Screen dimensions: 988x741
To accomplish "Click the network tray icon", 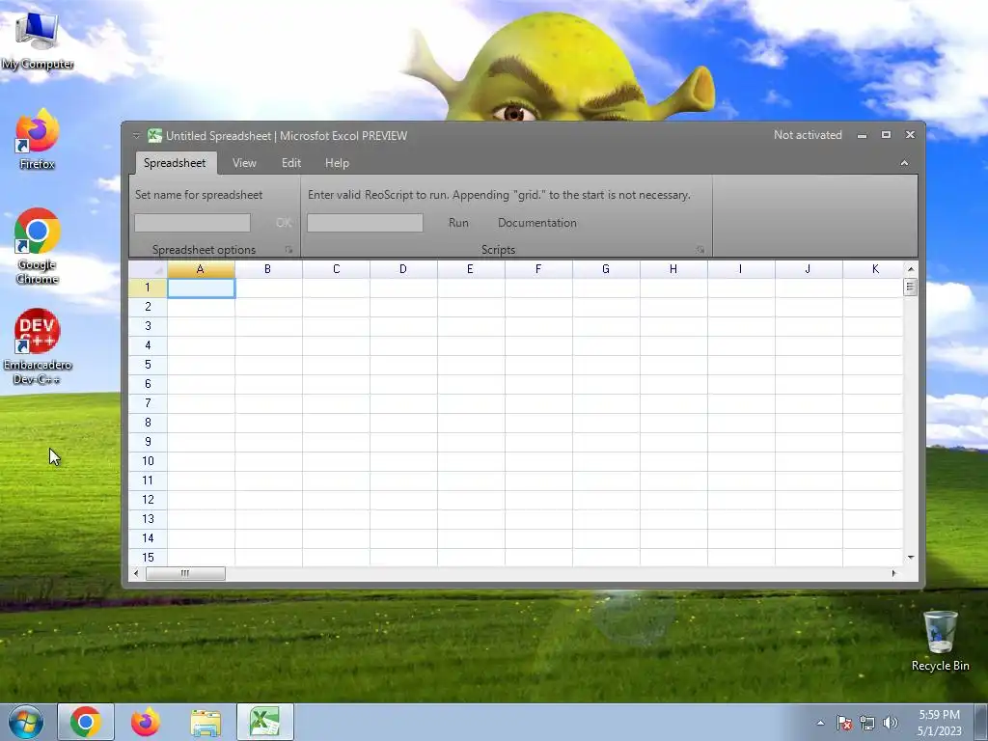I will (867, 723).
